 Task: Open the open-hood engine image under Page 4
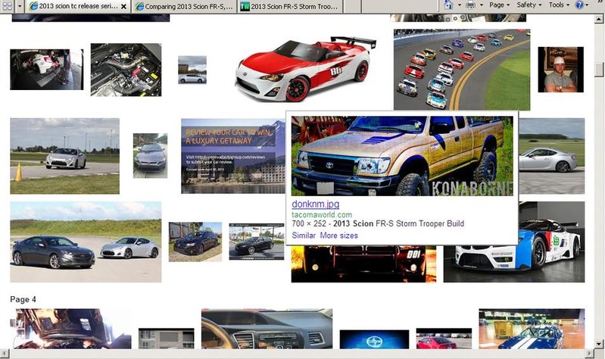(x=70, y=329)
